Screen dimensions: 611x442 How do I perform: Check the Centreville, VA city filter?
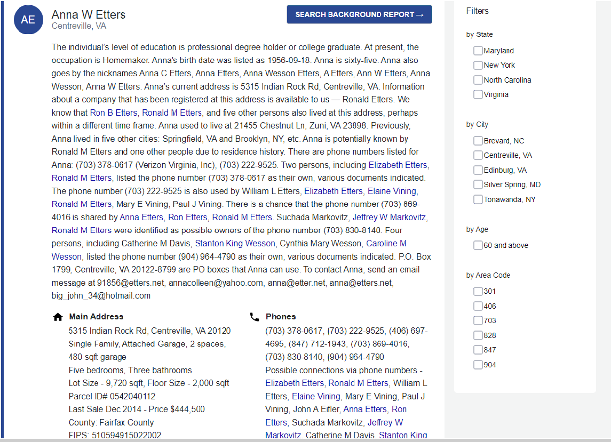click(x=478, y=155)
